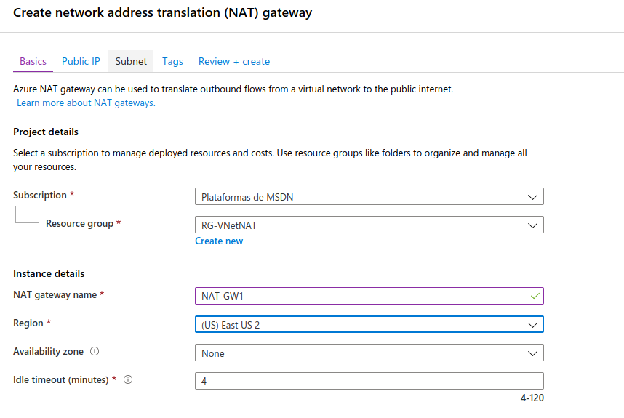
Task: Expand the '(US) East US 2' region dropdown
Action: coord(369,325)
